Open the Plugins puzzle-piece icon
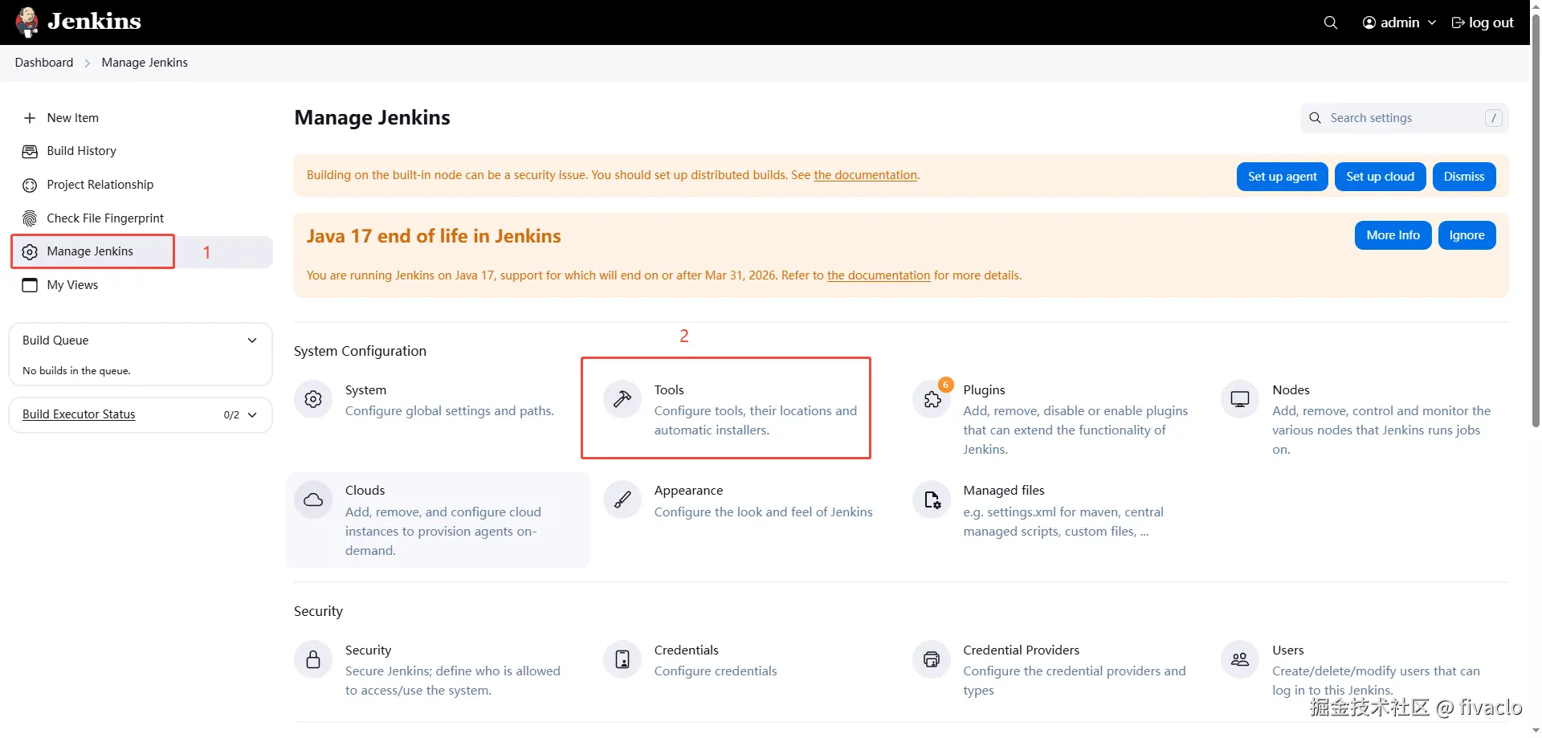This screenshot has width=1542, height=738. [x=932, y=399]
